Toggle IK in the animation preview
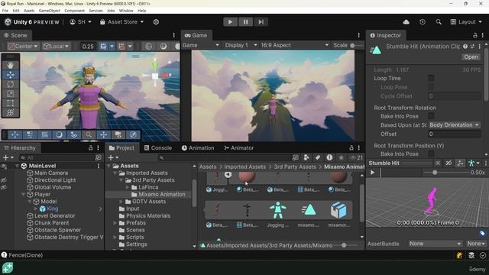This screenshot has width=489, height=275. pyautogui.click(x=438, y=163)
